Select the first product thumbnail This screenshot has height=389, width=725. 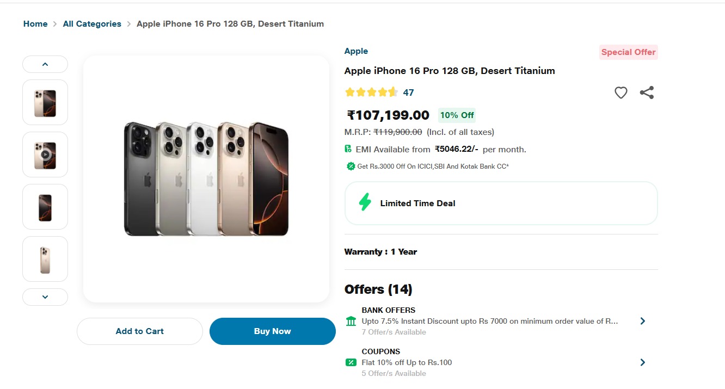45,102
